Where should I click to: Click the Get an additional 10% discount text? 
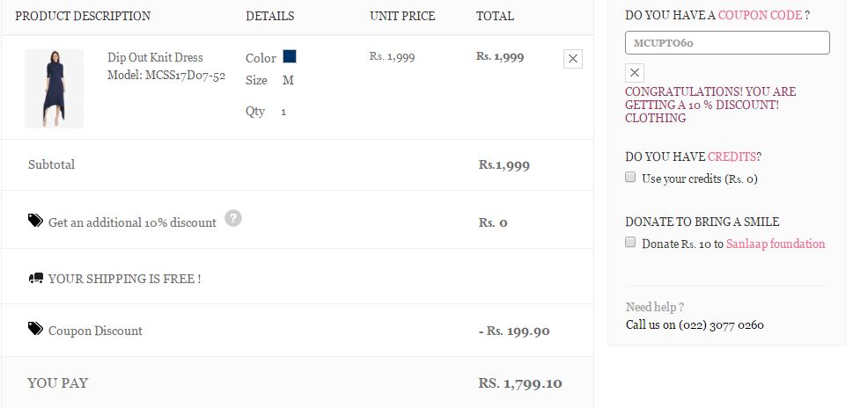(x=132, y=222)
